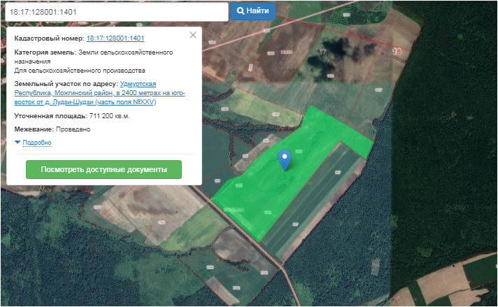Click the 711 200 кв.м. area value
Viewport: 498px width, 307px height.
click(x=110, y=115)
